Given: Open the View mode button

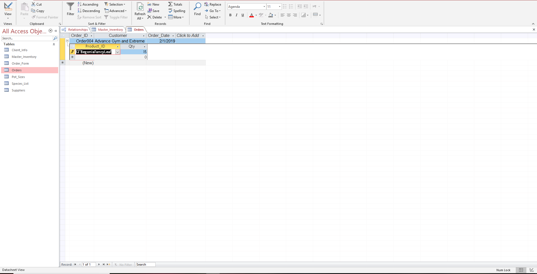Looking at the screenshot, I should click(x=8, y=10).
